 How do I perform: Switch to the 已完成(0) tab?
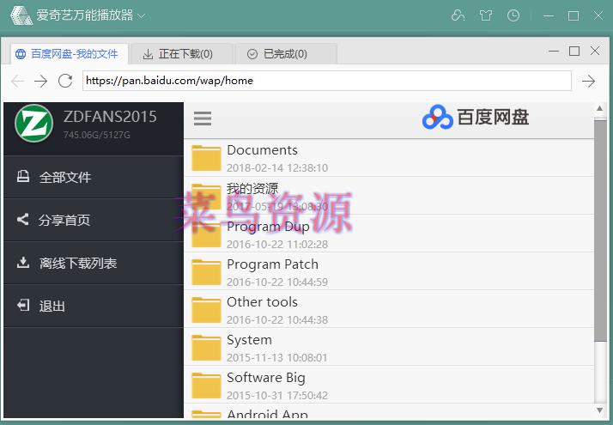click(286, 53)
